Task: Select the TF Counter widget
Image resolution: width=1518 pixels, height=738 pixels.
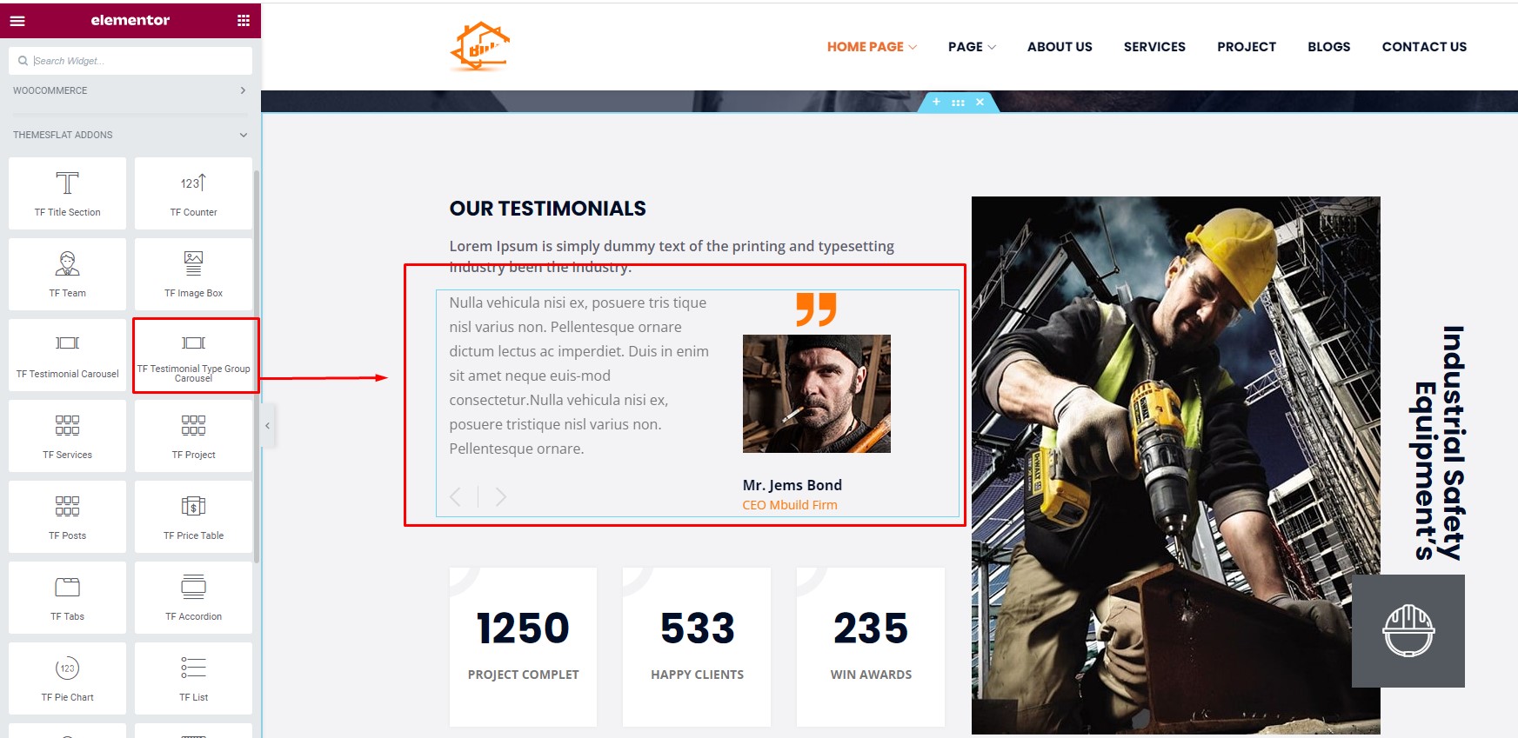Action: (193, 193)
